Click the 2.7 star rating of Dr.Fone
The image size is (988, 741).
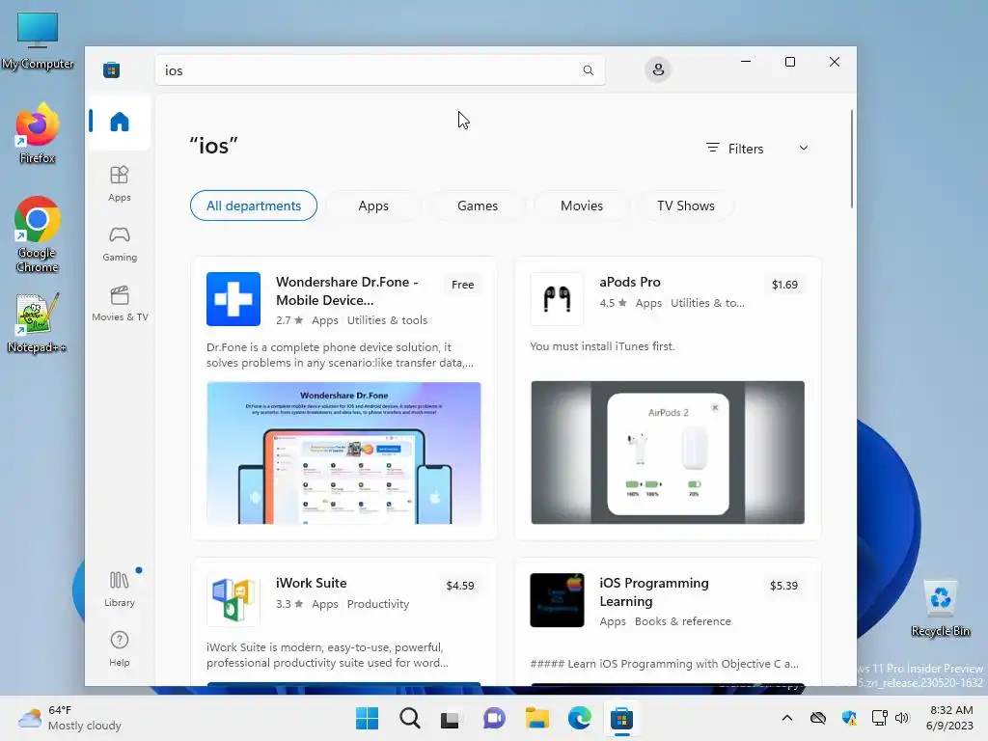click(289, 320)
